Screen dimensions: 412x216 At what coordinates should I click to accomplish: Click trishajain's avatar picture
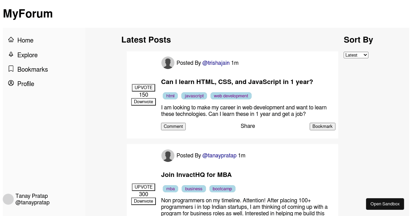coord(168,63)
